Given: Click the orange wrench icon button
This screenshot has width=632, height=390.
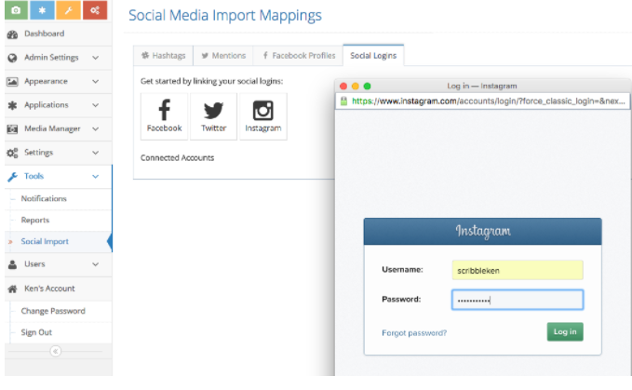Looking at the screenshot, I should pyautogui.click(x=68, y=10).
